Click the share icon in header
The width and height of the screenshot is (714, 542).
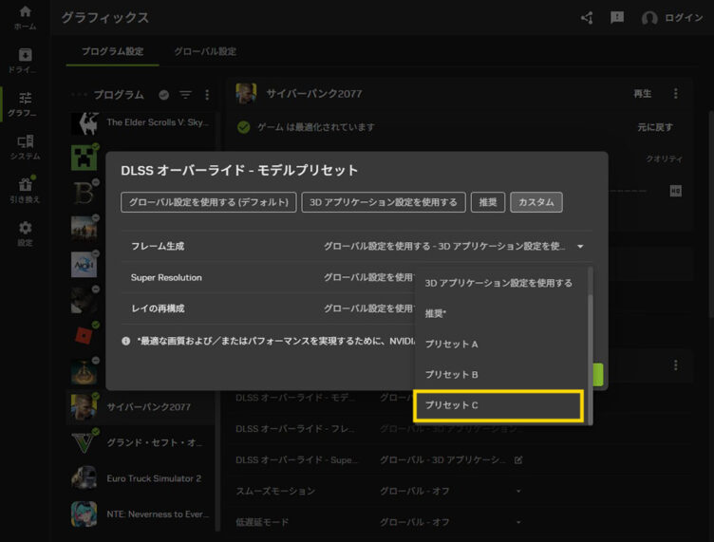[587, 18]
